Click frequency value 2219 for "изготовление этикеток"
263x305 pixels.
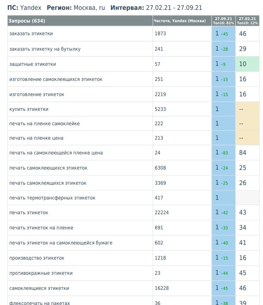pyautogui.click(x=160, y=94)
